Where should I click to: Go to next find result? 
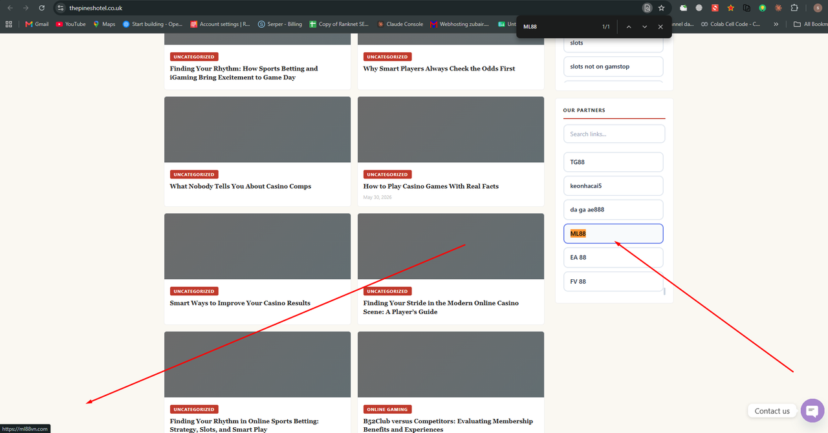point(645,26)
